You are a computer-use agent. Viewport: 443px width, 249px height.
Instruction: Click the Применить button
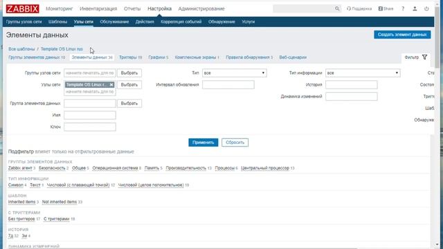click(x=203, y=142)
